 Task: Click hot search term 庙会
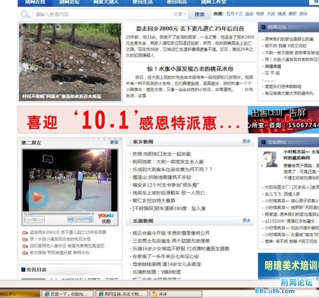coord(249,13)
